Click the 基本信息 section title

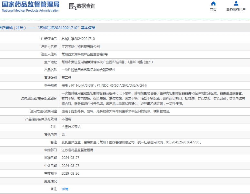(x=88, y=28)
